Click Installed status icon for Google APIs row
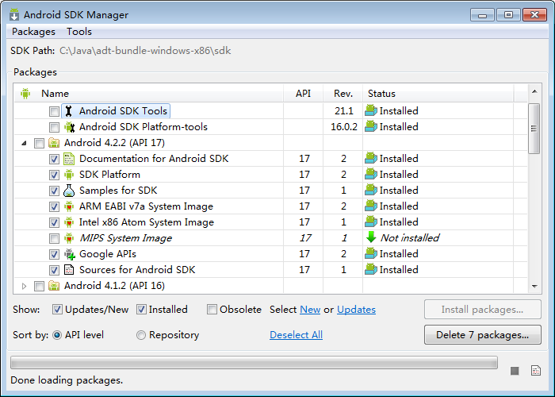555x397 pixels. [371, 254]
